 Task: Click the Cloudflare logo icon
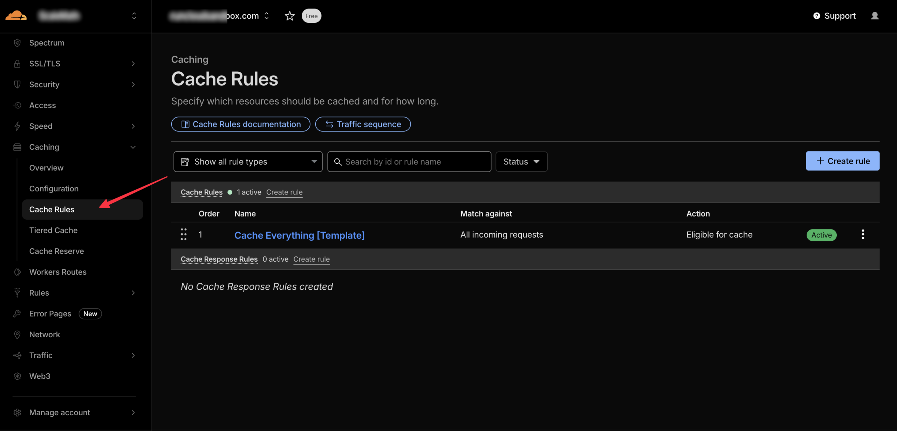click(16, 16)
